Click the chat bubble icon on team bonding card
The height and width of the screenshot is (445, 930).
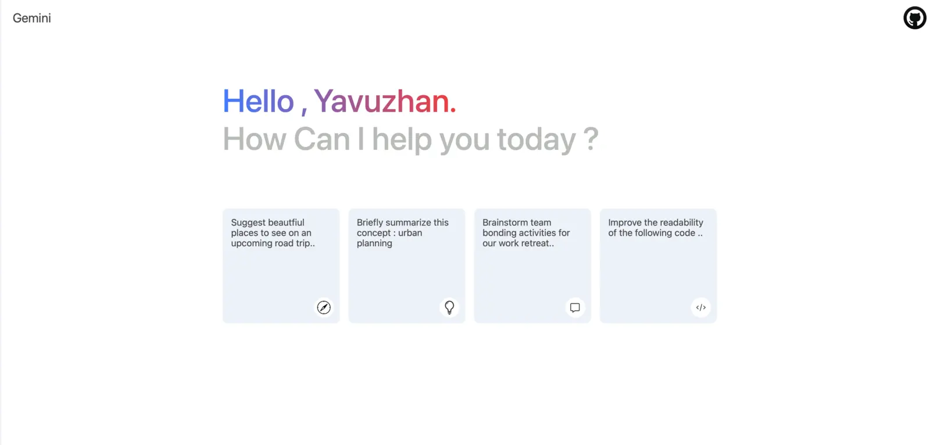[575, 307]
